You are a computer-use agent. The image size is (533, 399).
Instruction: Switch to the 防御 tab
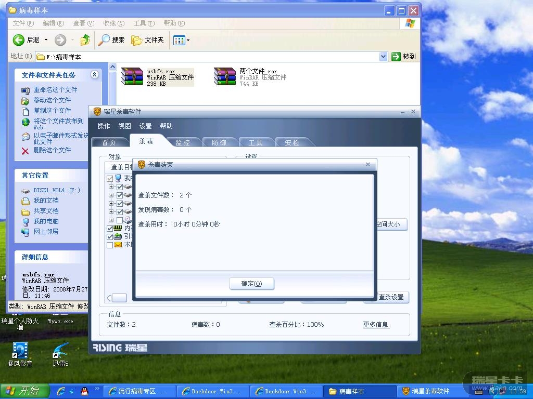219,142
